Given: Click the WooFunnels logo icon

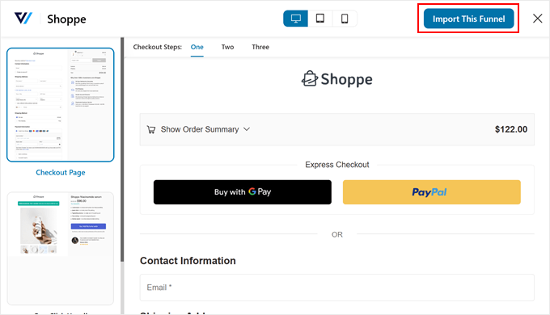Looking at the screenshot, I should point(23,19).
